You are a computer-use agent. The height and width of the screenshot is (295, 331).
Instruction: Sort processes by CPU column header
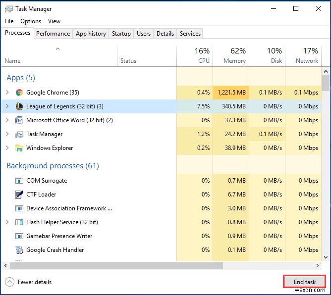(x=195, y=56)
